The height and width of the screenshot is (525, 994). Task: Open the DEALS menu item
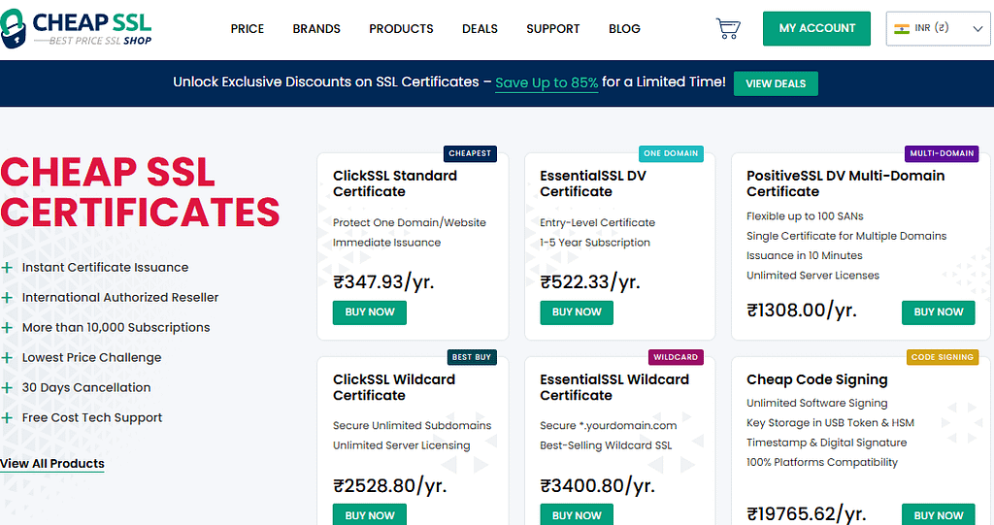point(480,28)
